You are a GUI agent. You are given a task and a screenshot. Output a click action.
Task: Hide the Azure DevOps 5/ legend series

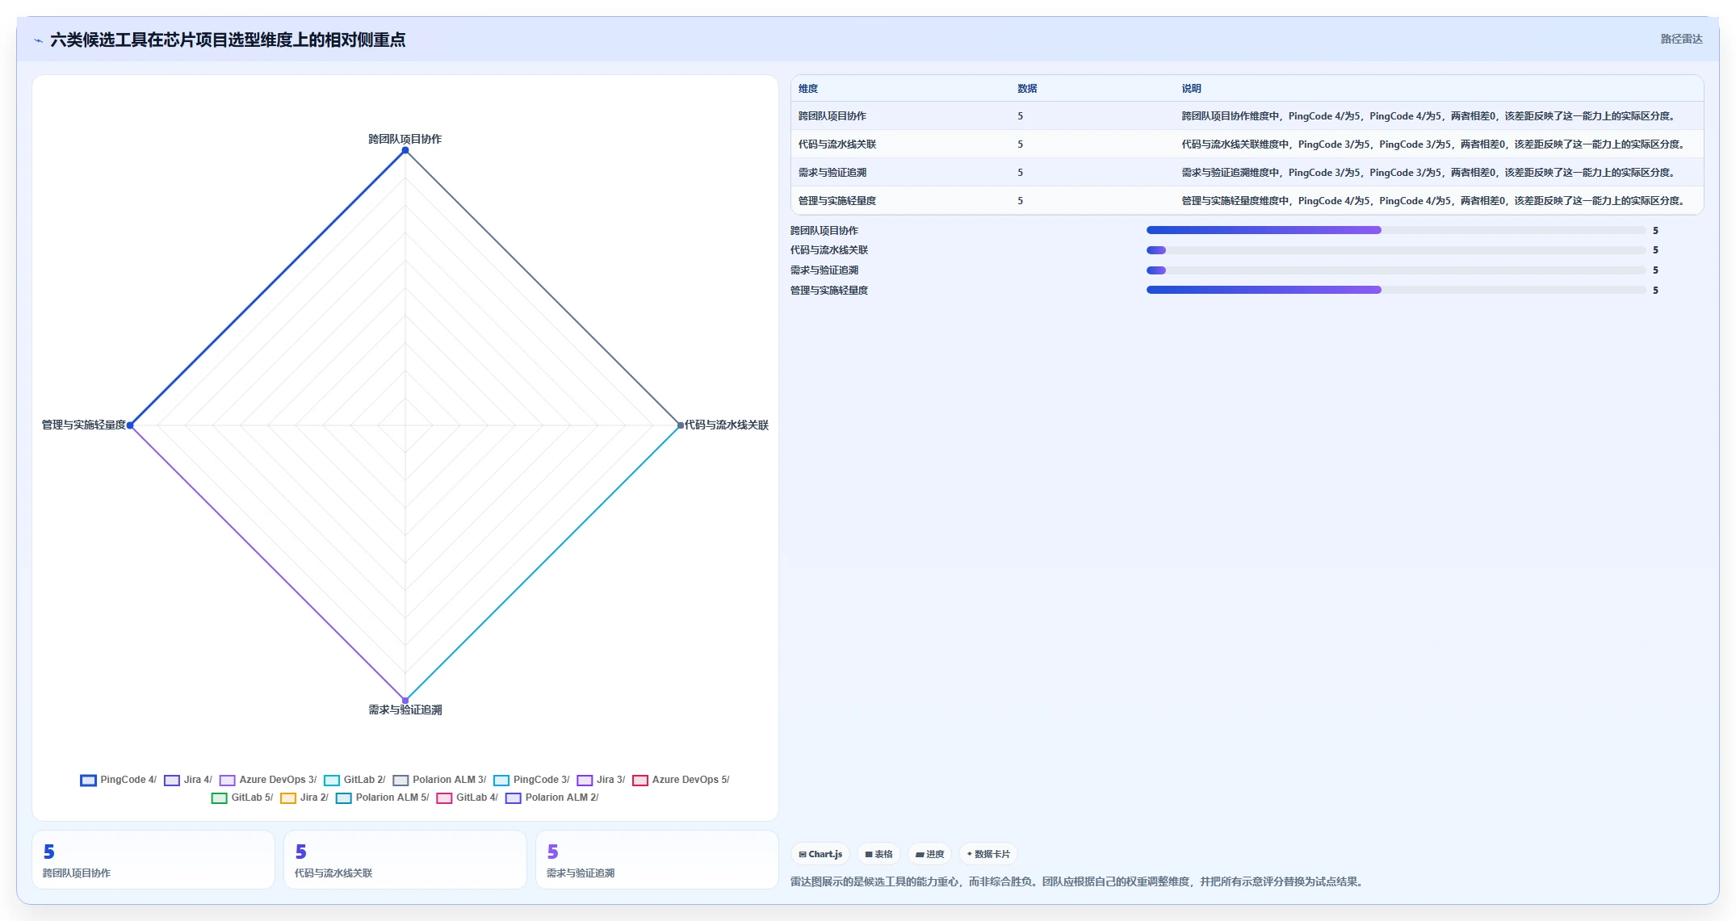click(681, 780)
